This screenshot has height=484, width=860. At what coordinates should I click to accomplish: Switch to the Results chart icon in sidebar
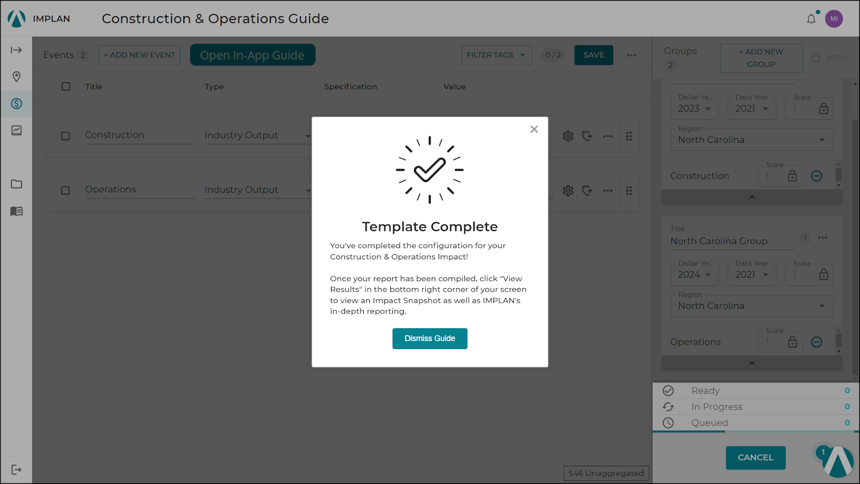16,131
